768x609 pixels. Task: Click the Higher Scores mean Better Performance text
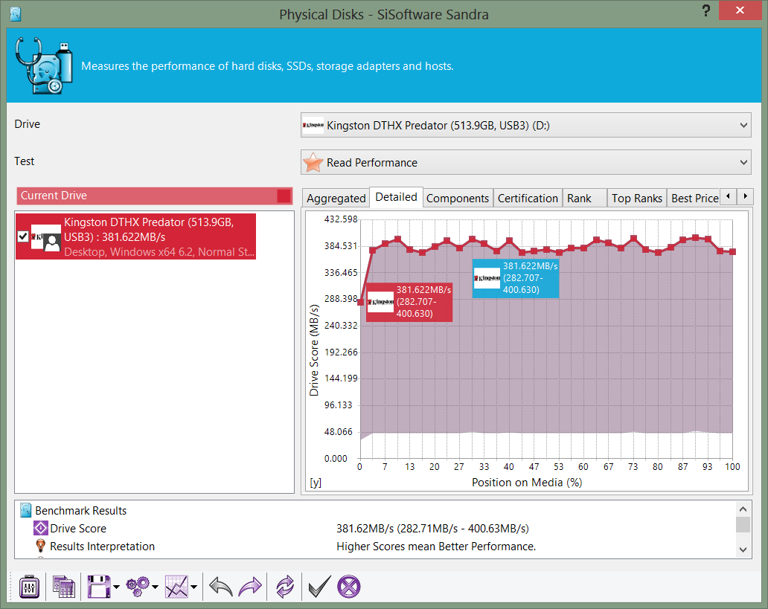click(436, 546)
